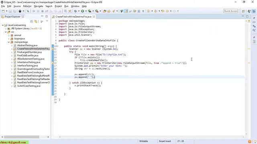Select the CreateFileAndWriteDataIntoFile.java editor tab
Screen dimensions: 257x144
pos(73,17)
